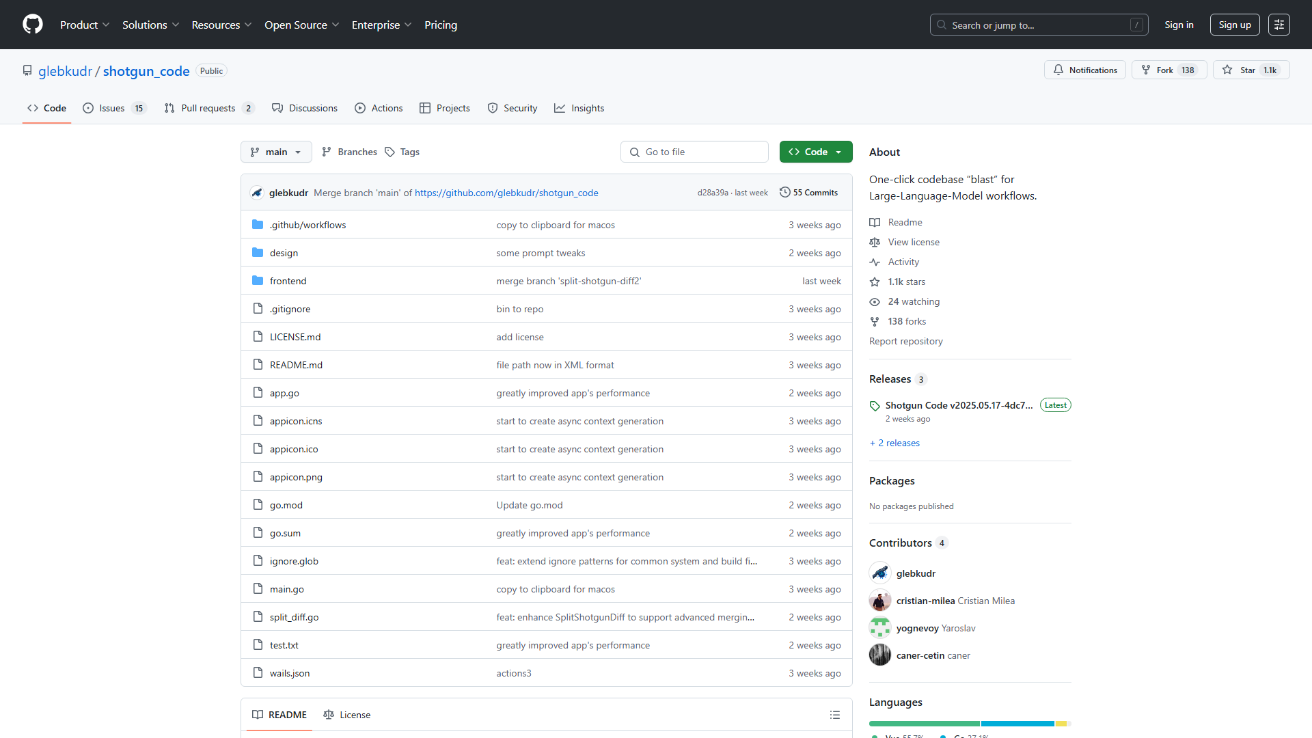Image resolution: width=1312 pixels, height=738 pixels.
Task: Open the frontend folder
Action: [288, 281]
